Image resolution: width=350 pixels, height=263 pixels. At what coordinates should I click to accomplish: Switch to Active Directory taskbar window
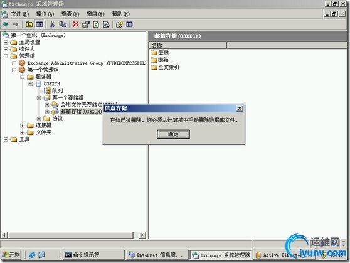pyautogui.click(x=284, y=255)
